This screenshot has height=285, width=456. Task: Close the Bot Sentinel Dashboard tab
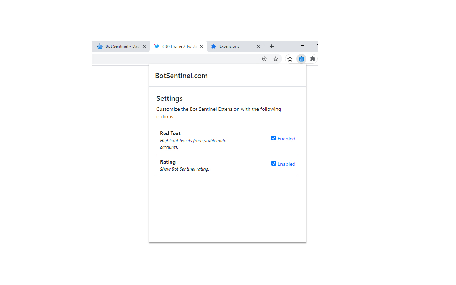pos(144,46)
